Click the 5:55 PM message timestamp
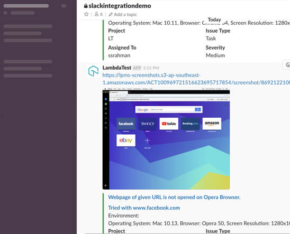Viewport: 290px width, 234px height. point(151,68)
